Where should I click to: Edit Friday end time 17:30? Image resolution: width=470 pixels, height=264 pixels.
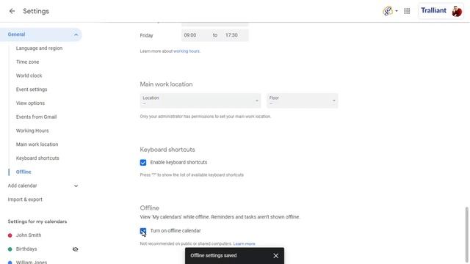pos(232,35)
